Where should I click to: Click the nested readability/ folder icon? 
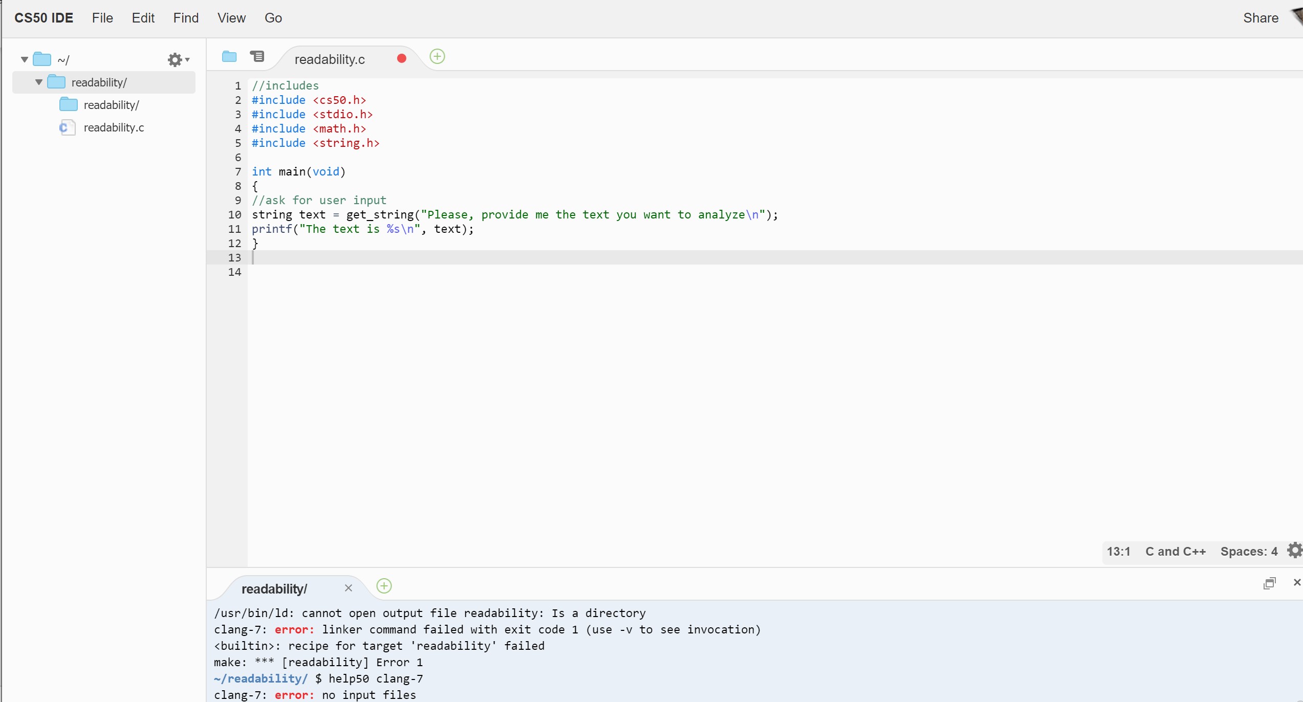pyautogui.click(x=69, y=104)
